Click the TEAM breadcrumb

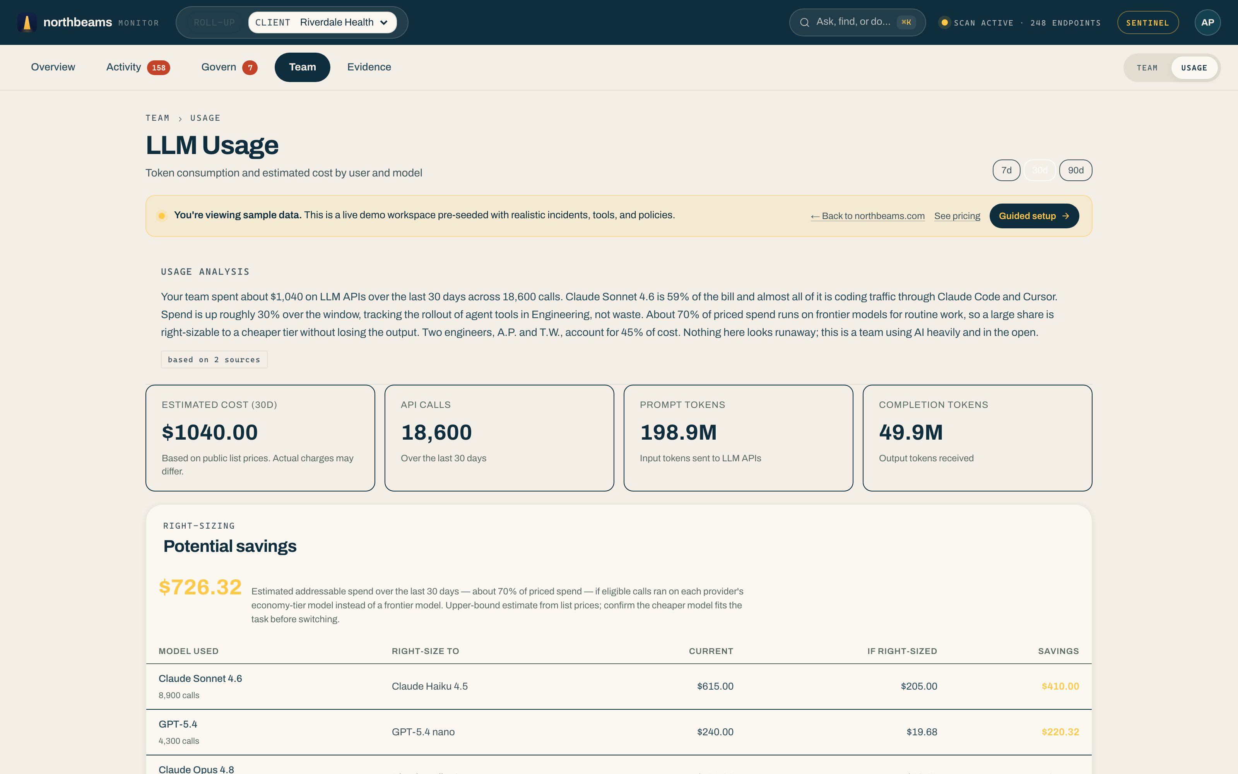click(157, 118)
